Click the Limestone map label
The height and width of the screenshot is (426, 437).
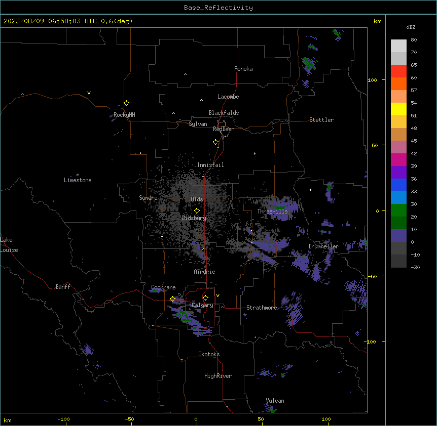pyautogui.click(x=78, y=180)
